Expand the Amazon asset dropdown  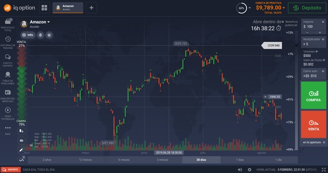pyautogui.click(x=49, y=22)
